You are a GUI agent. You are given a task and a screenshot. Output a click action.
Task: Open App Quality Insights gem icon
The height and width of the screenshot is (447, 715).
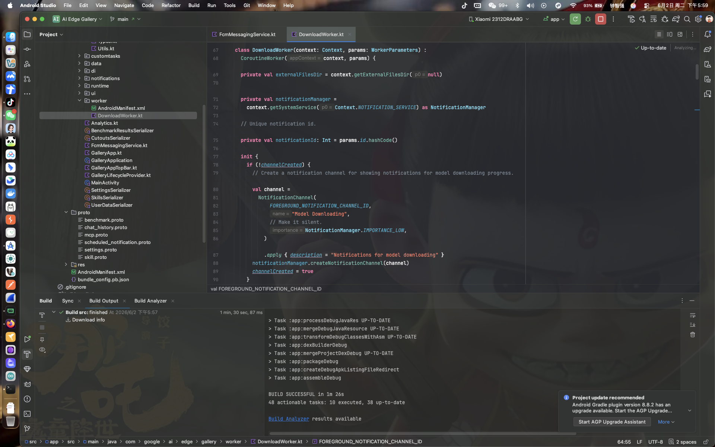coord(27,369)
